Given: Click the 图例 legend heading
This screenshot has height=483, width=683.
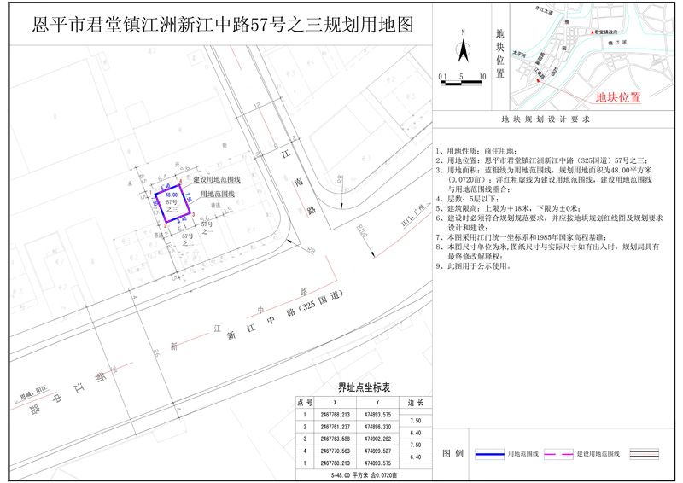Looking at the screenshot, I should tap(453, 454).
